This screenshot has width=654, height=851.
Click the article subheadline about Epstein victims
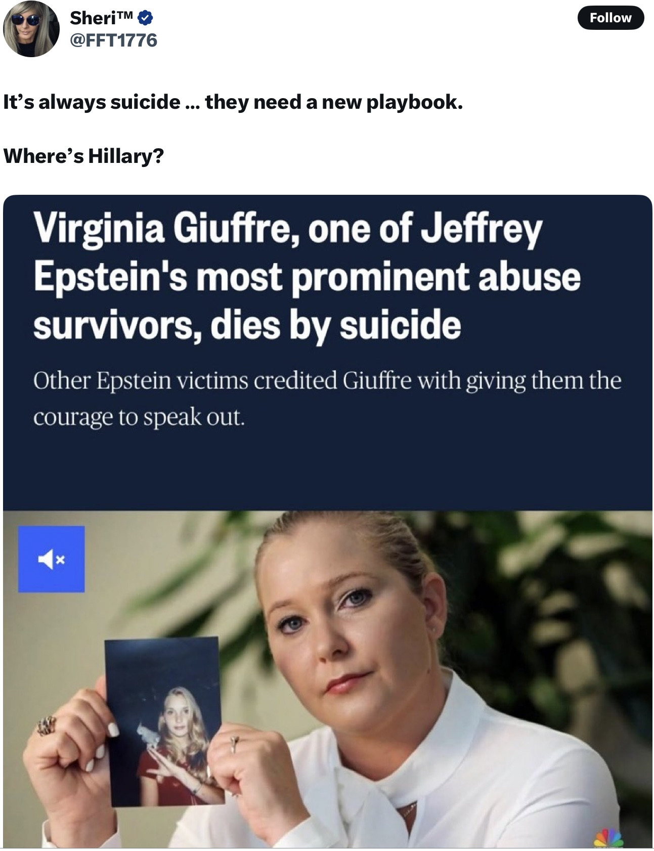pyautogui.click(x=327, y=399)
